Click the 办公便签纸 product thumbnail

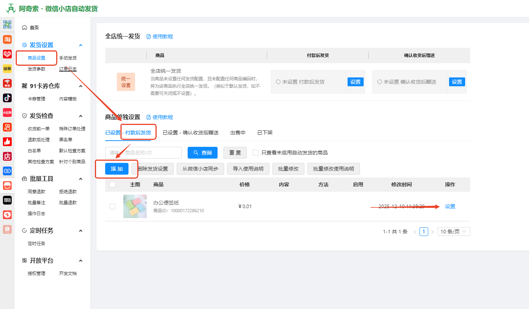click(x=135, y=206)
